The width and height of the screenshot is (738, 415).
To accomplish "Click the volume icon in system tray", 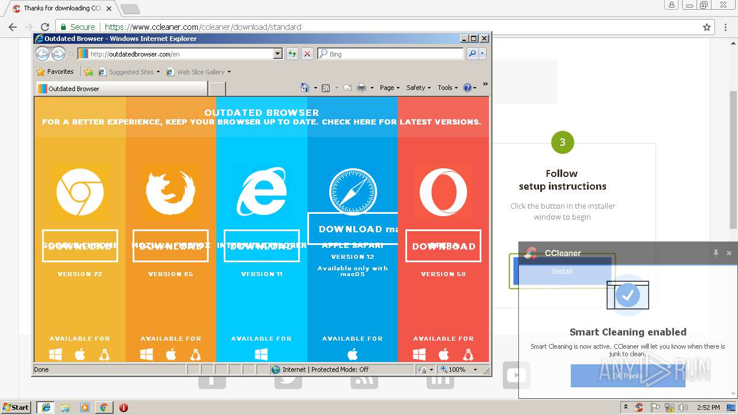I will pos(683,408).
